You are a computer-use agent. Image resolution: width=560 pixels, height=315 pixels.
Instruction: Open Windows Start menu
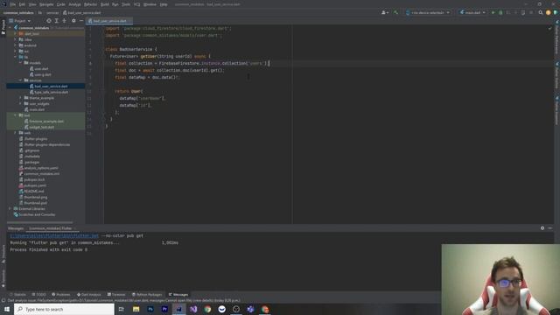point(7,309)
